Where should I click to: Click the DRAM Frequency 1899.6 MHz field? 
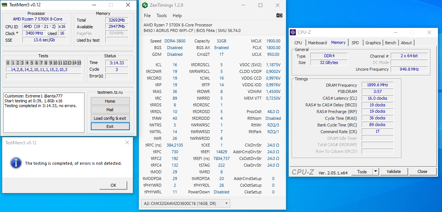coord(377,85)
